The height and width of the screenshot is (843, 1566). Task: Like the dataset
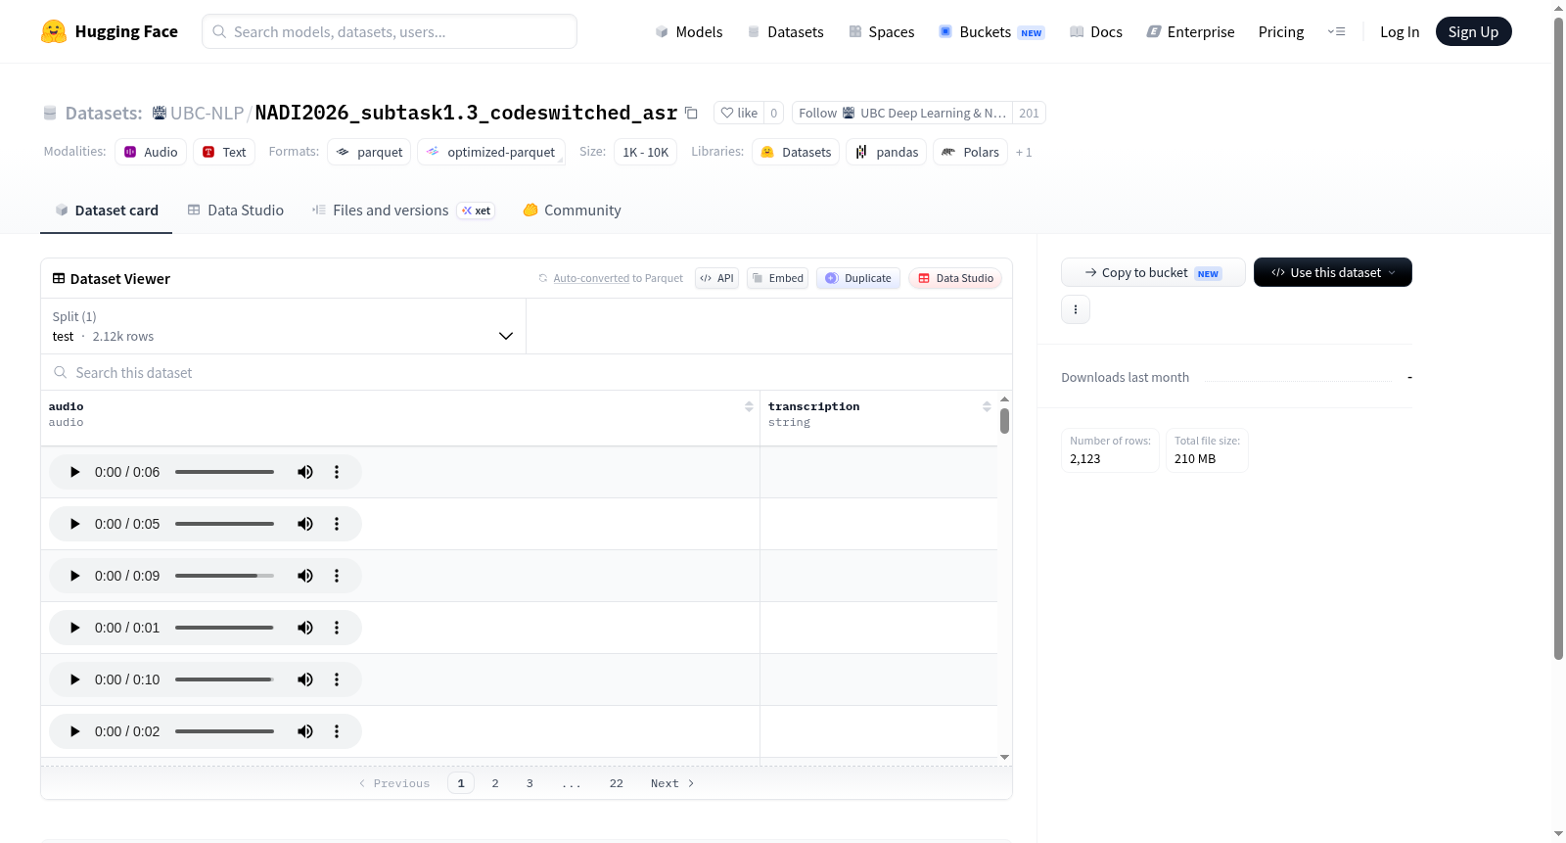739,113
